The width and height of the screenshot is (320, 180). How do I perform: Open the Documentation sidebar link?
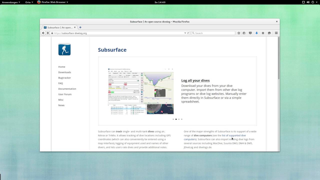pos(67,89)
